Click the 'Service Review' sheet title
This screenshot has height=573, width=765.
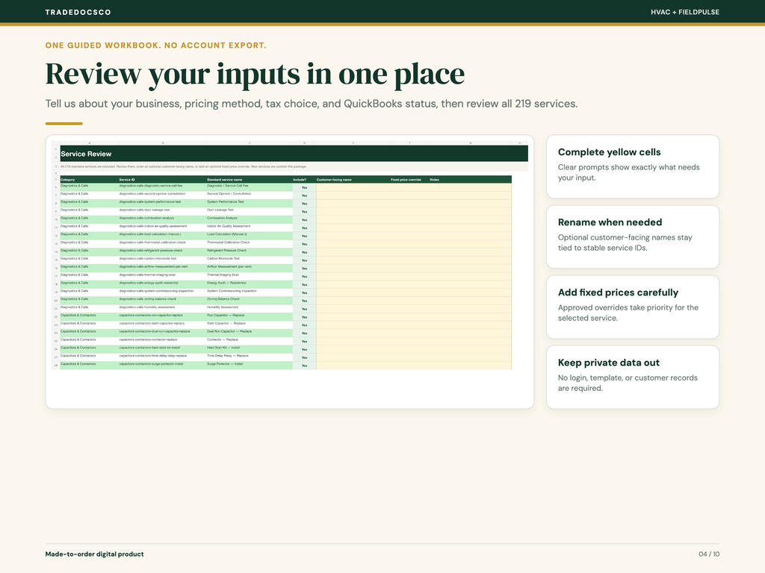[86, 154]
